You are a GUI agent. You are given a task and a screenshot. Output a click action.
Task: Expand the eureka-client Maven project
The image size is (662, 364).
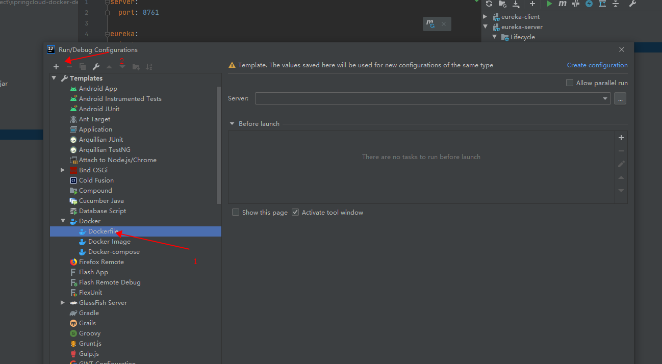coord(485,17)
